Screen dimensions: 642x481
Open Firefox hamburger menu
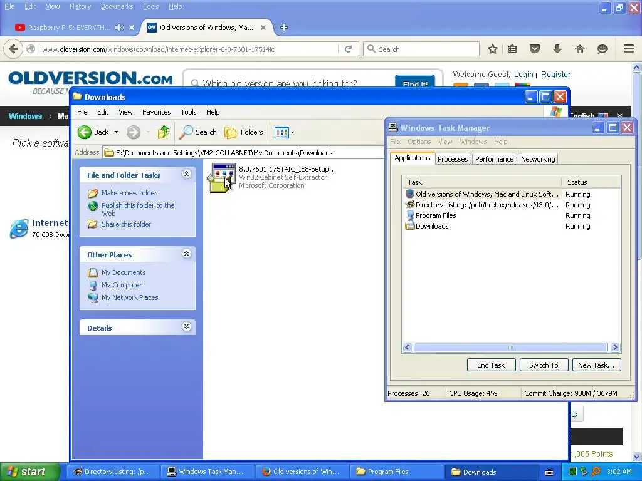tap(629, 49)
